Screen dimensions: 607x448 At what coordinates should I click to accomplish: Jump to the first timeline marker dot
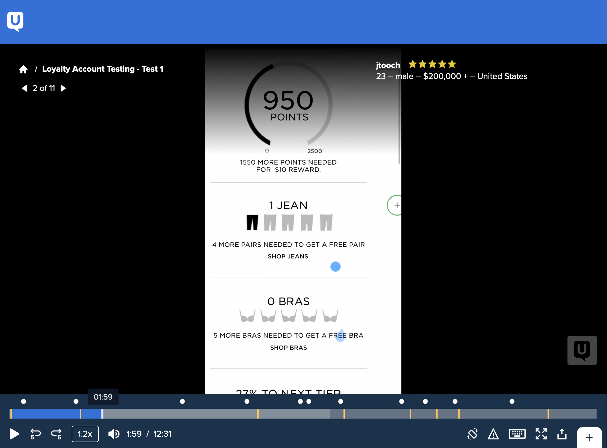(24, 401)
